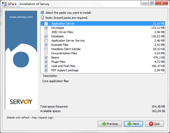
Task: Select the Application Server row label
Action: tap(63, 24)
